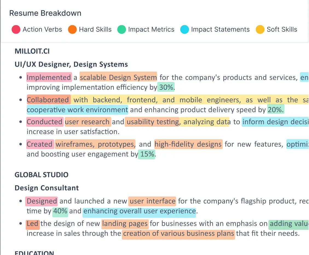Image resolution: width=309 pixels, height=255 pixels.
Task: Click the highlighted landing pages phrase
Action: point(125,224)
